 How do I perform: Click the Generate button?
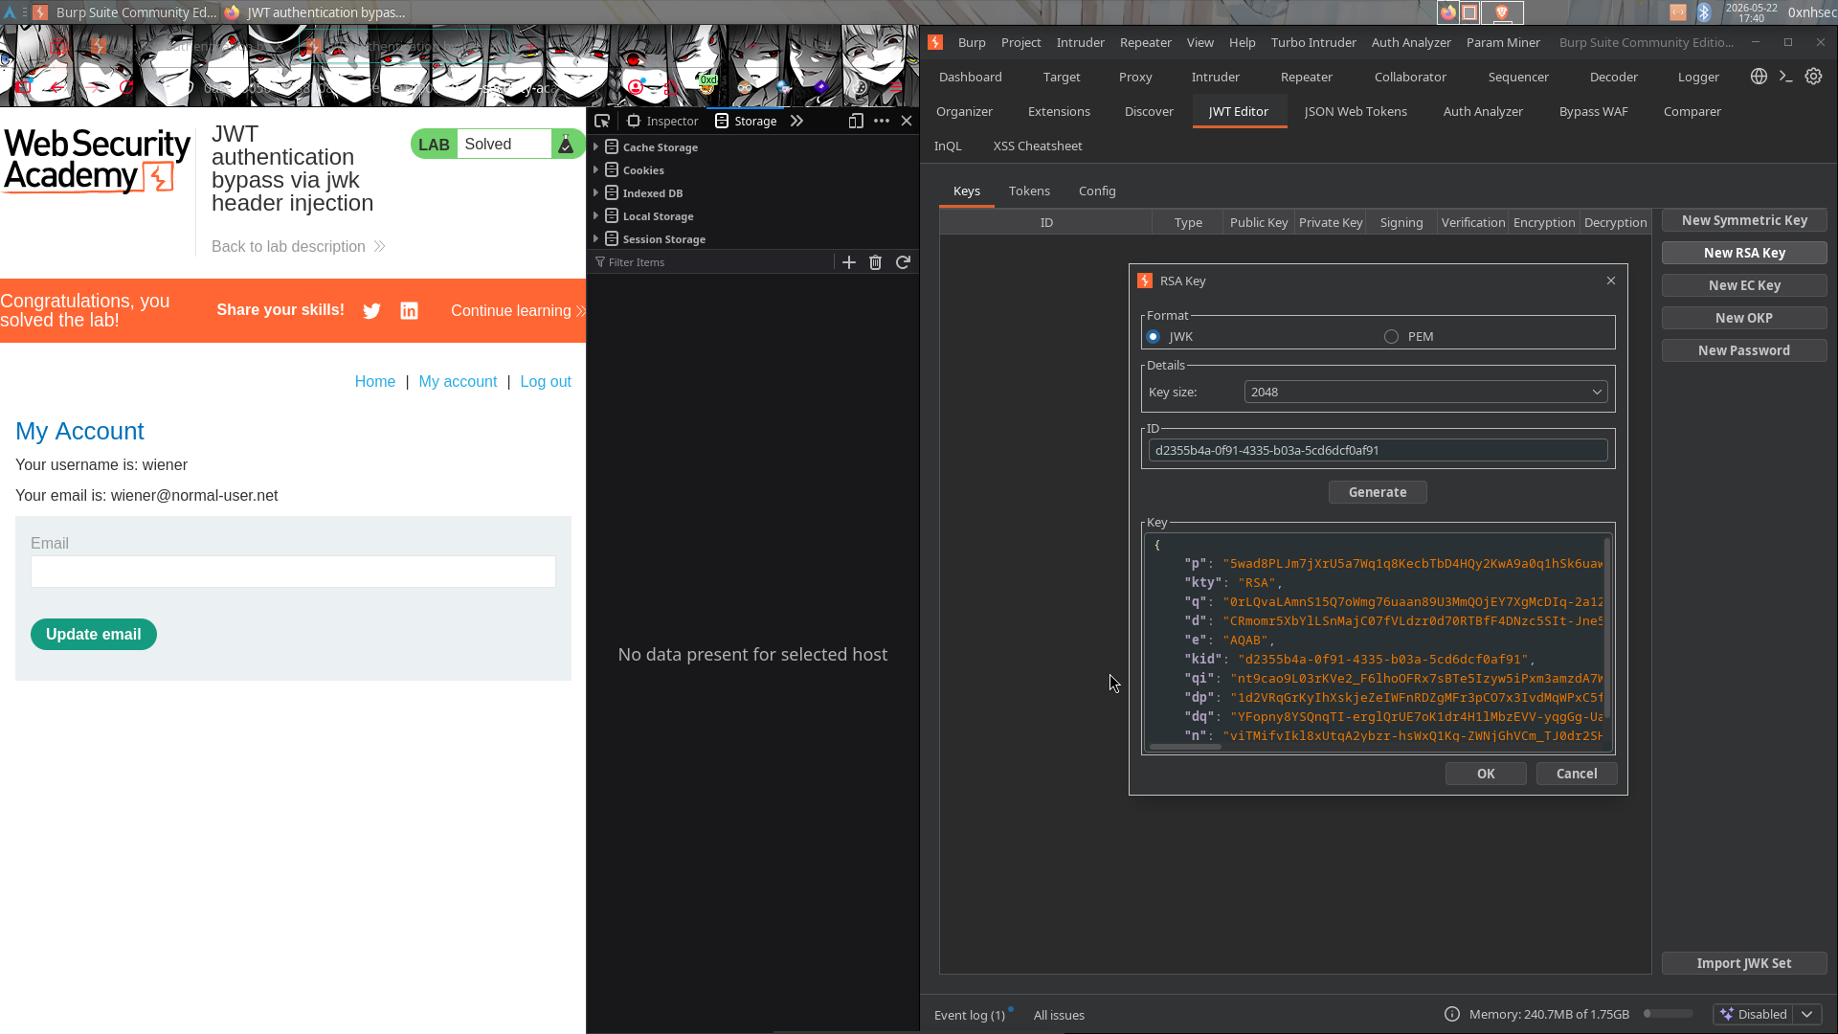(1378, 492)
